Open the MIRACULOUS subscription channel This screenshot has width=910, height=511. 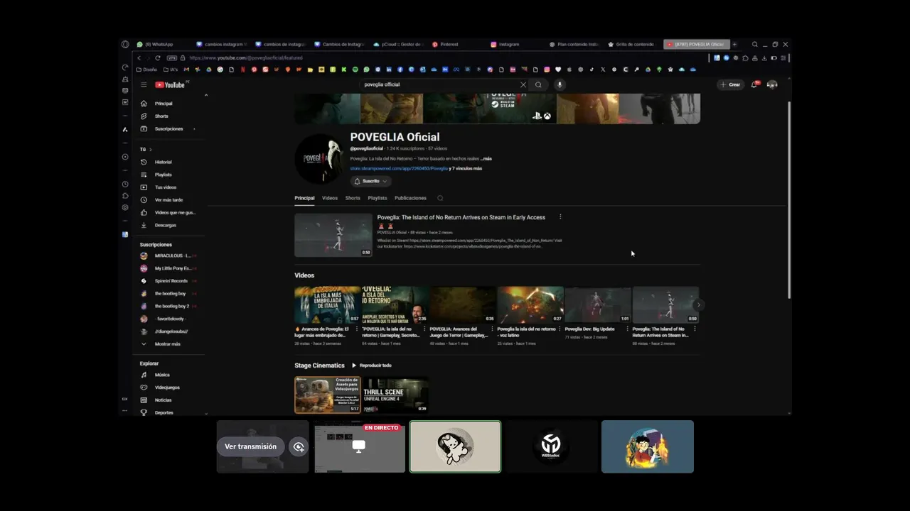pos(171,255)
